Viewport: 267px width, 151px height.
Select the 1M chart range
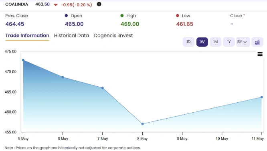click(215, 42)
